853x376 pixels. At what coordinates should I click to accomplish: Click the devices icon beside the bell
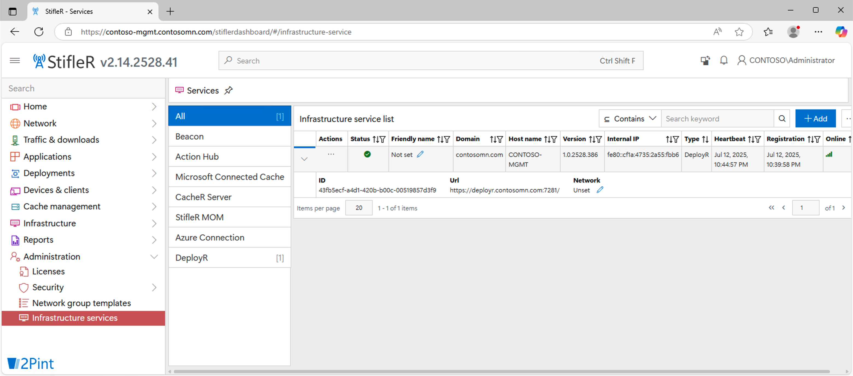pyautogui.click(x=705, y=60)
